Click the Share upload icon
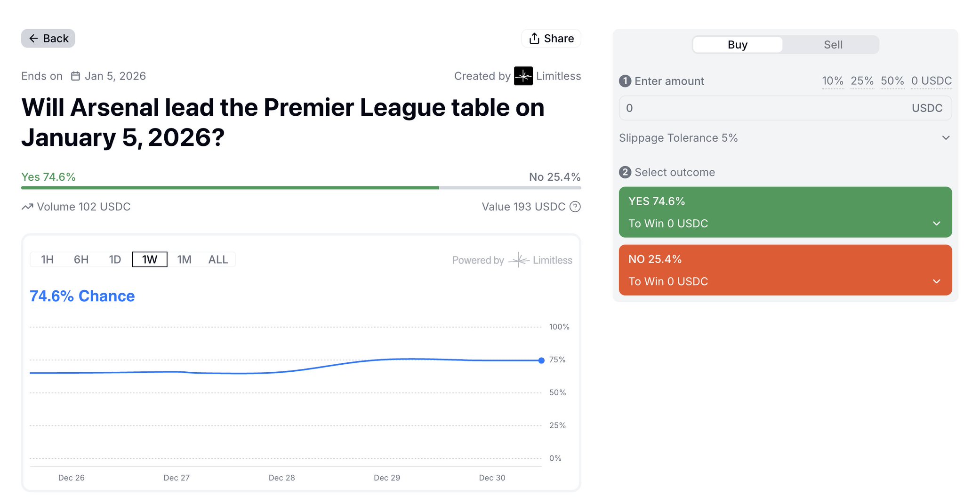Screen dimensions: 964x504 [x=534, y=39]
